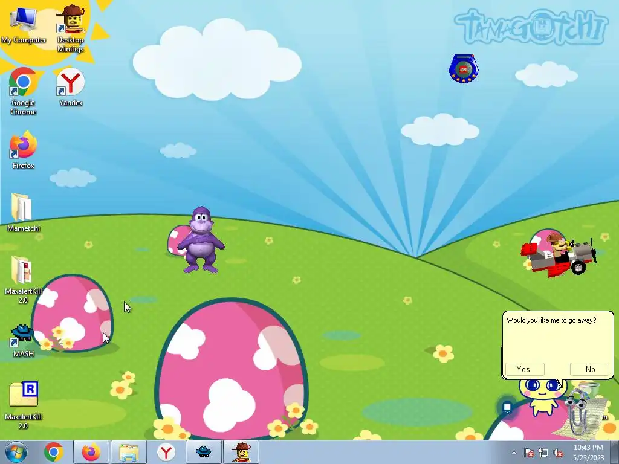The height and width of the screenshot is (464, 619).
Task: Select the Firefox desktop shortcut
Action: (x=24, y=150)
